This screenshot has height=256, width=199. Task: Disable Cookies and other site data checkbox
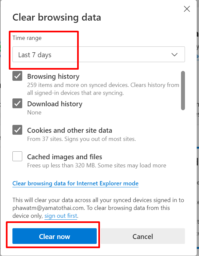click(17, 130)
